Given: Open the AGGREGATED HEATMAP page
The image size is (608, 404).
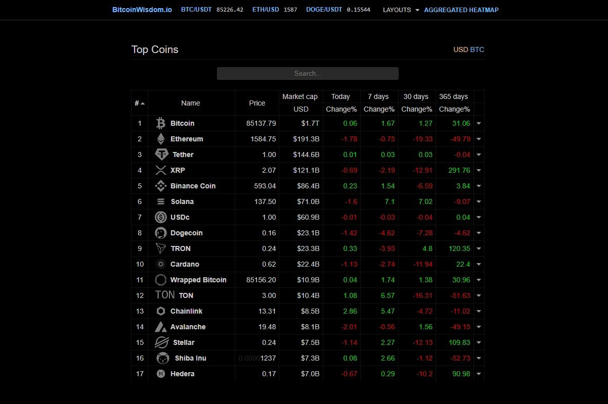Looking at the screenshot, I should coord(461,10).
